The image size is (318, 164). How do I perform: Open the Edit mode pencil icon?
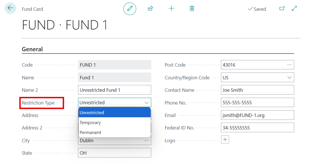tap(130, 8)
